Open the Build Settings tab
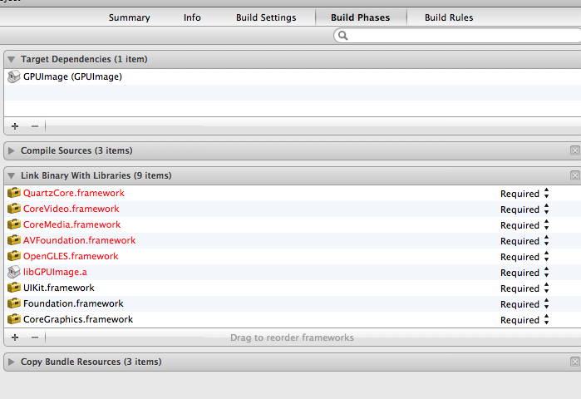Screen dimensions: 581x399 pos(266,17)
